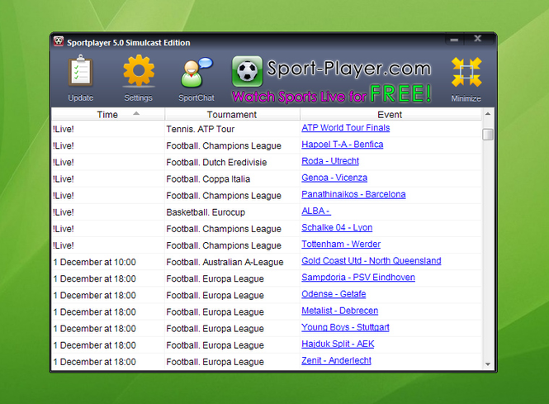Open SportChat person icon
The width and height of the screenshot is (549, 404).
[196, 72]
